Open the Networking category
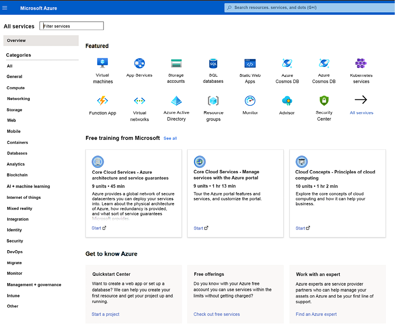 click(18, 99)
